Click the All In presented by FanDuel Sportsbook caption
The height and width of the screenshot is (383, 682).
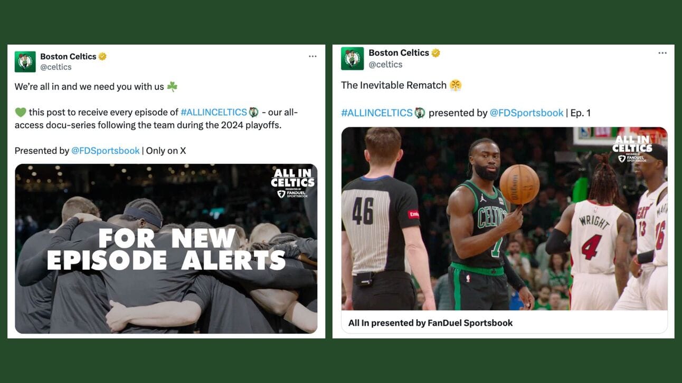pos(430,323)
